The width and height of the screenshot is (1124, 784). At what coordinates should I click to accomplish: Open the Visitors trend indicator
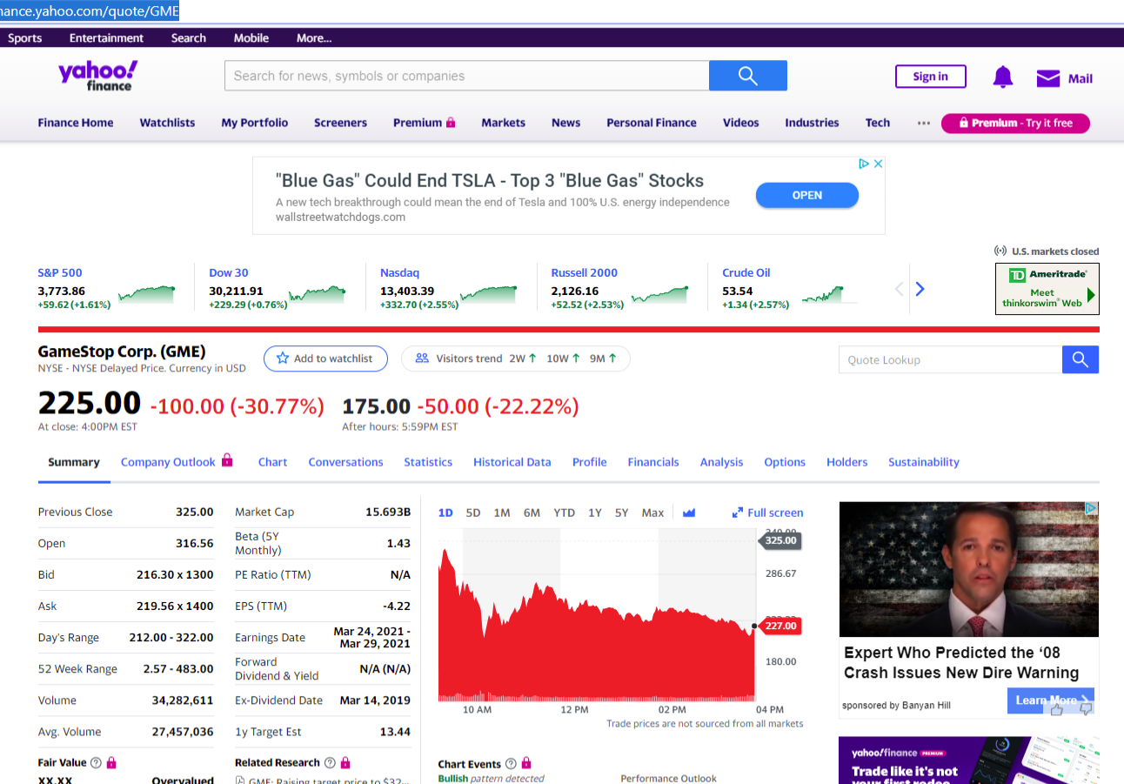[515, 358]
